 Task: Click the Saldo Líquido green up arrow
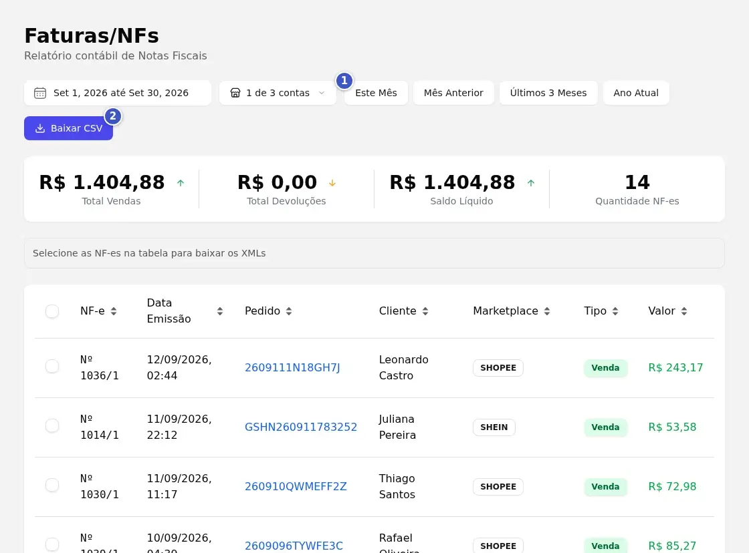[x=531, y=183]
